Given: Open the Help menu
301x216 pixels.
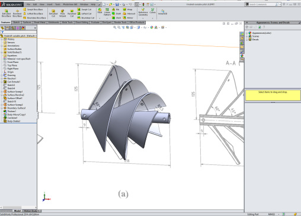Looking at the screenshot, I should coord(93,4).
